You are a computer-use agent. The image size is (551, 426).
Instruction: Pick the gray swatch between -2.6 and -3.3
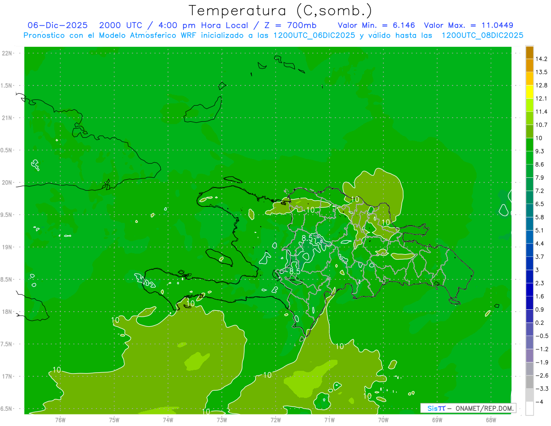(x=529, y=382)
